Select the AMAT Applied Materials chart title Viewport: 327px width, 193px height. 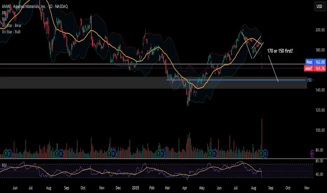35,6
